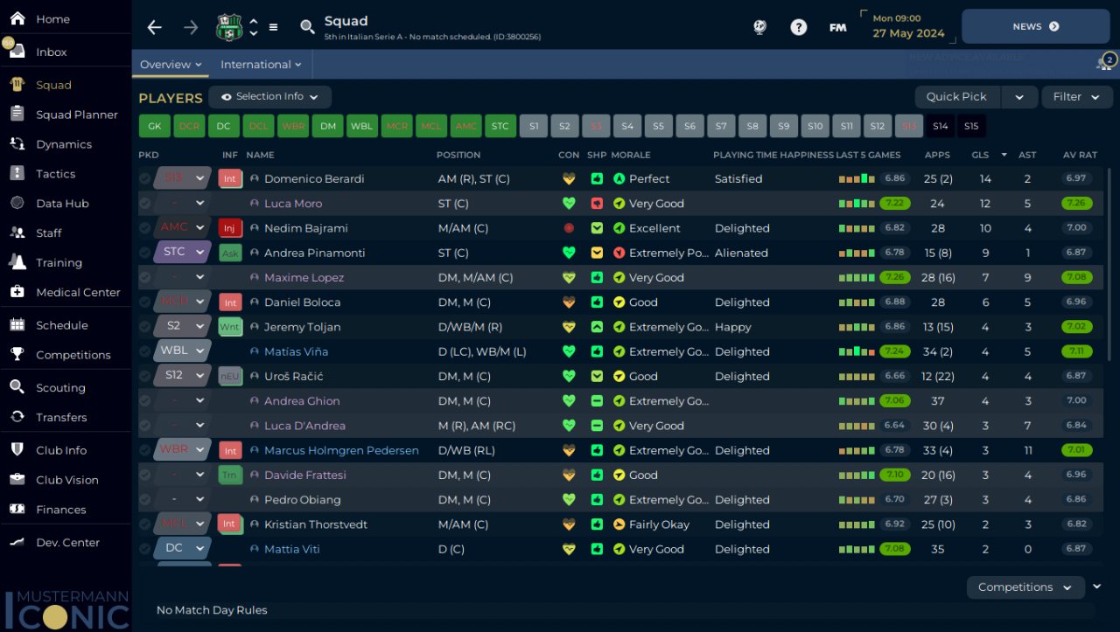Click the FM logo icon

click(x=837, y=27)
